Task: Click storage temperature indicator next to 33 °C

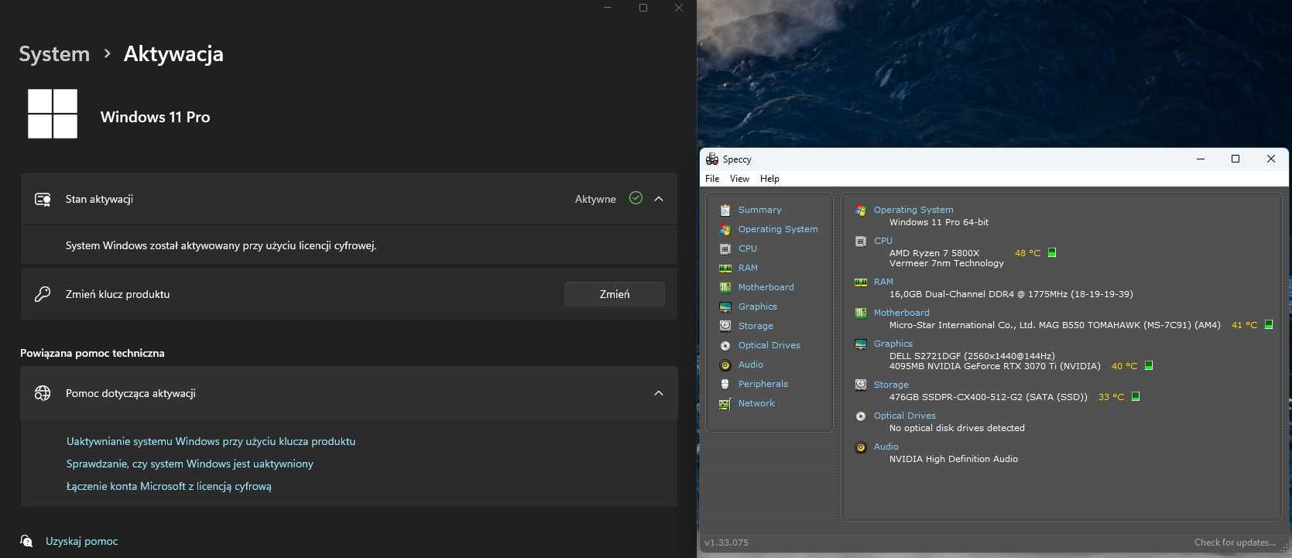Action: pyautogui.click(x=1136, y=396)
